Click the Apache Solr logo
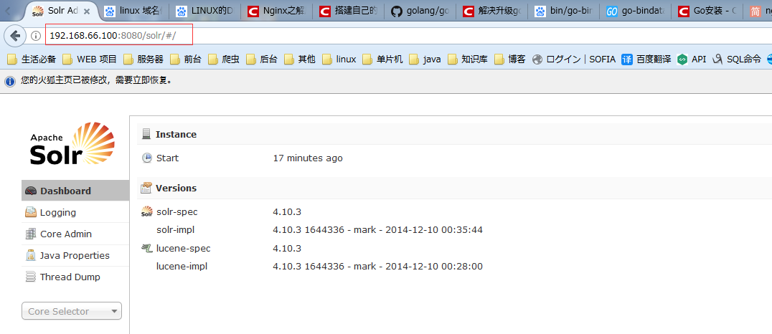 tap(72, 143)
